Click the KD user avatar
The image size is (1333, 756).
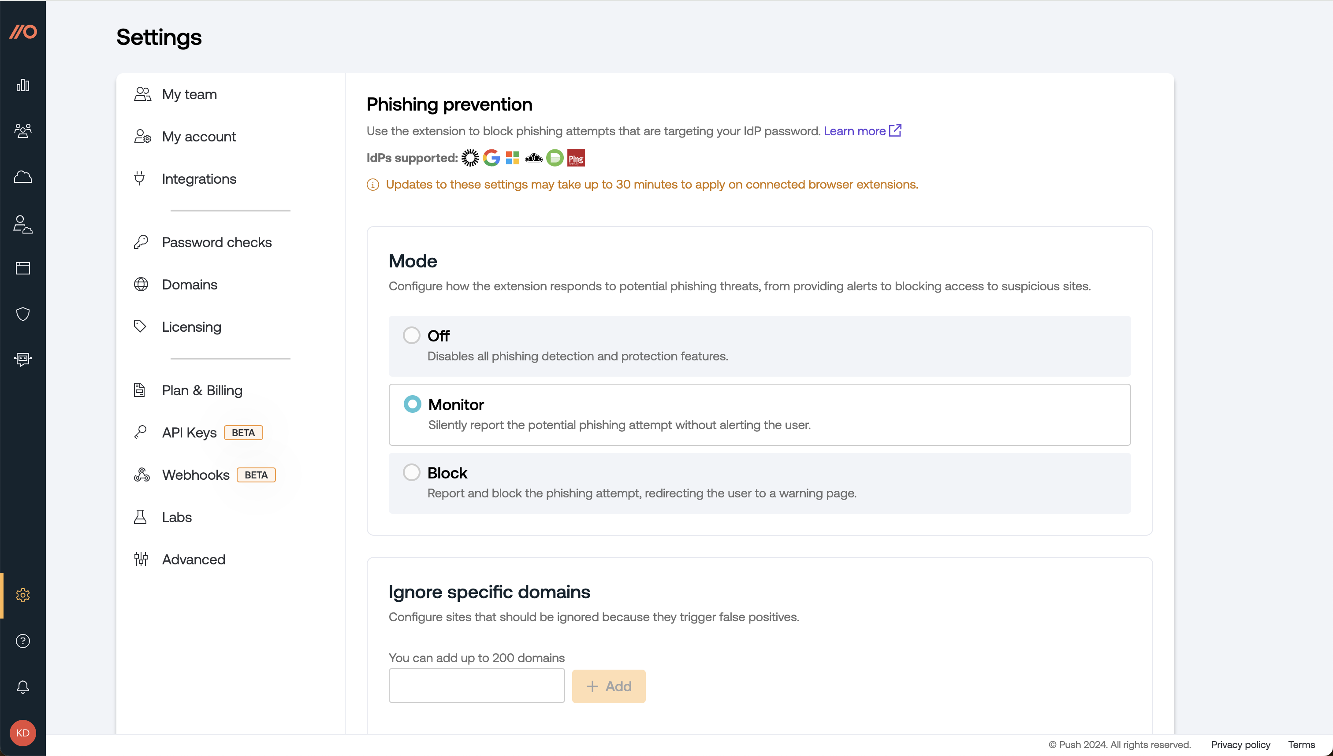(22, 733)
